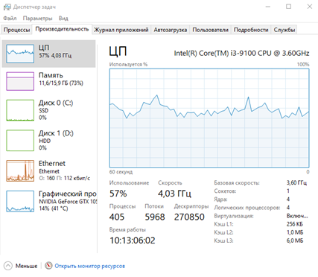The height and width of the screenshot is (277, 318).
Task: Click the Task Manager title bar icon
Action: coord(7,7)
